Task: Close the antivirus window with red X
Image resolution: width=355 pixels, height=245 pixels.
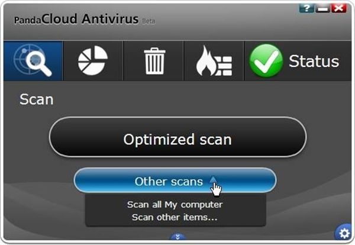Action: pos(339,8)
